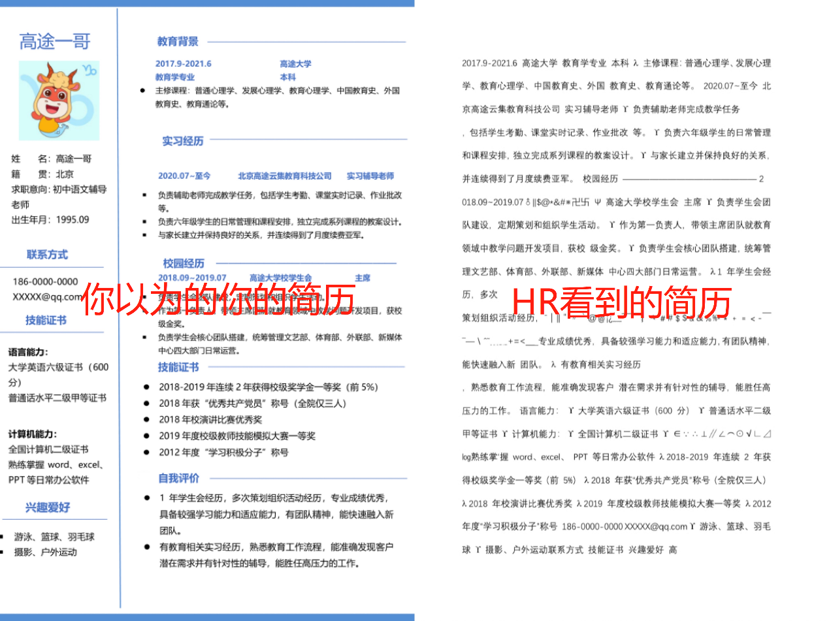Click first garbled line starting 2017.9-2021.6 高途大学 on right
The image size is (829, 621).
tap(616, 63)
